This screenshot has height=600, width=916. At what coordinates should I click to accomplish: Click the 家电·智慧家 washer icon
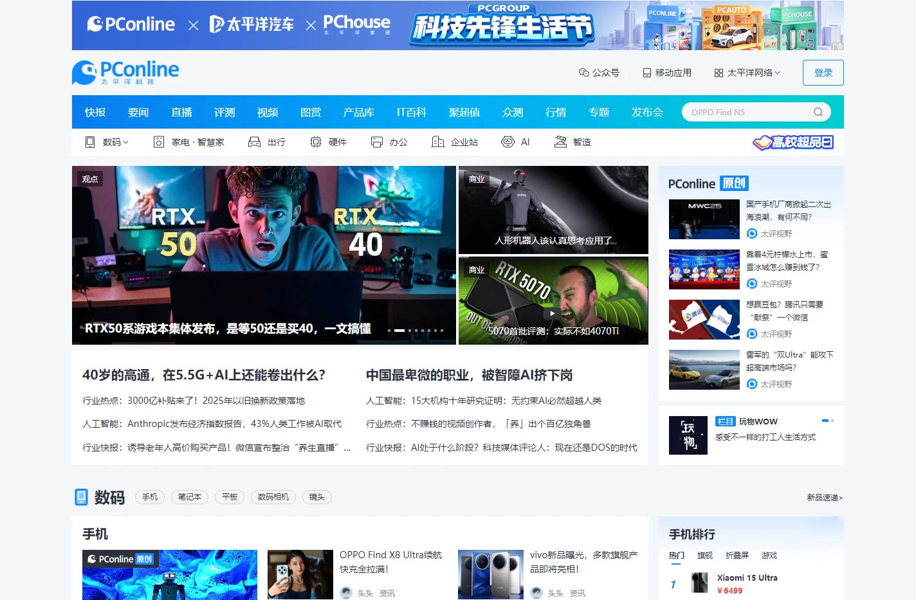coord(159,142)
